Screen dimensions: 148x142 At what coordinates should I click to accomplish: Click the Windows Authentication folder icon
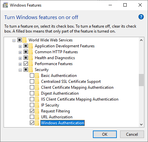[37, 123]
